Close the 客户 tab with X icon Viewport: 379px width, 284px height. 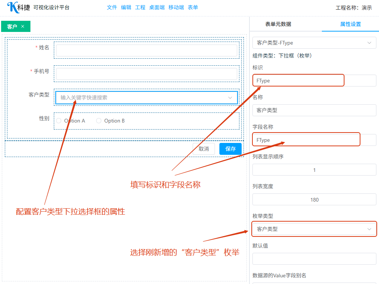[23, 26]
